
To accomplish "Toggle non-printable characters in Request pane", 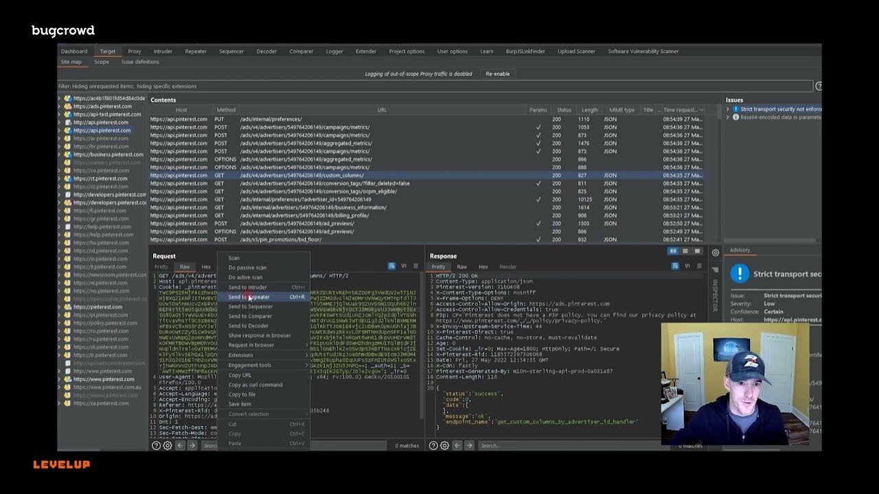I will tap(404, 266).
